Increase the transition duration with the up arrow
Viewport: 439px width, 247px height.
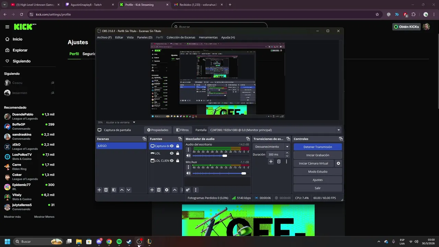pos(287,153)
